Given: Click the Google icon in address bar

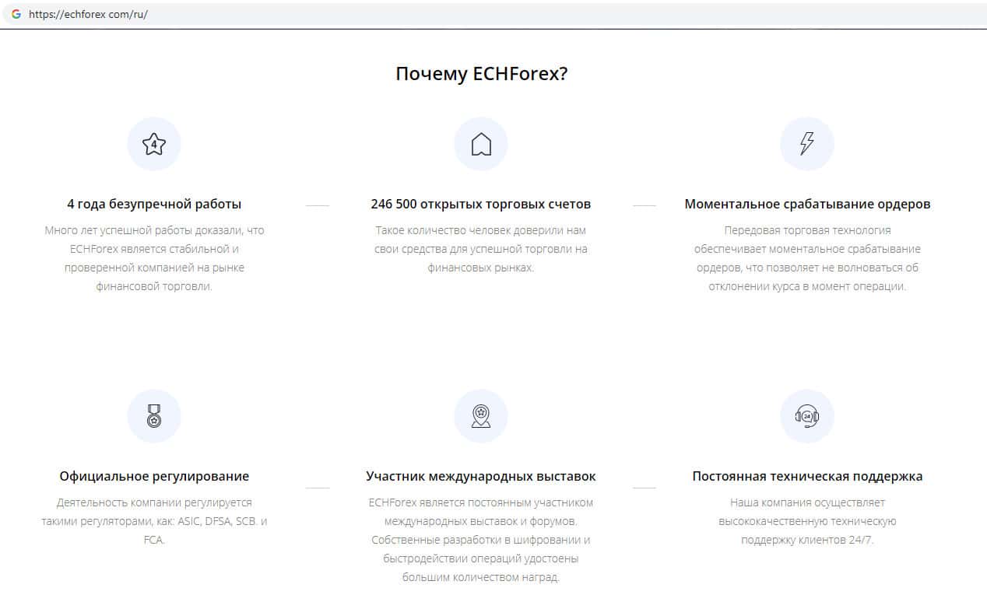Looking at the screenshot, I should tap(16, 14).
